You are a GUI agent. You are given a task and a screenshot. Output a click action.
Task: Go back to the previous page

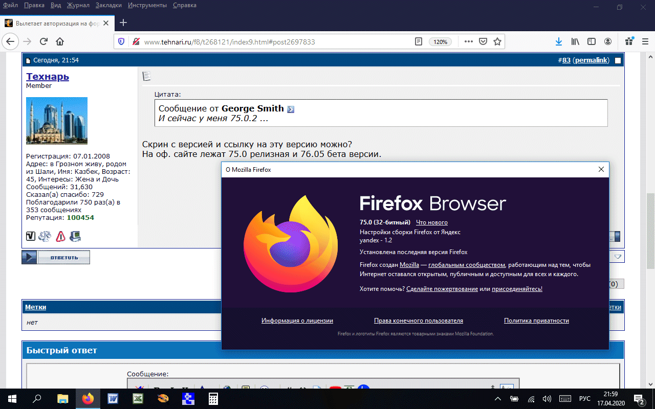pos(11,41)
